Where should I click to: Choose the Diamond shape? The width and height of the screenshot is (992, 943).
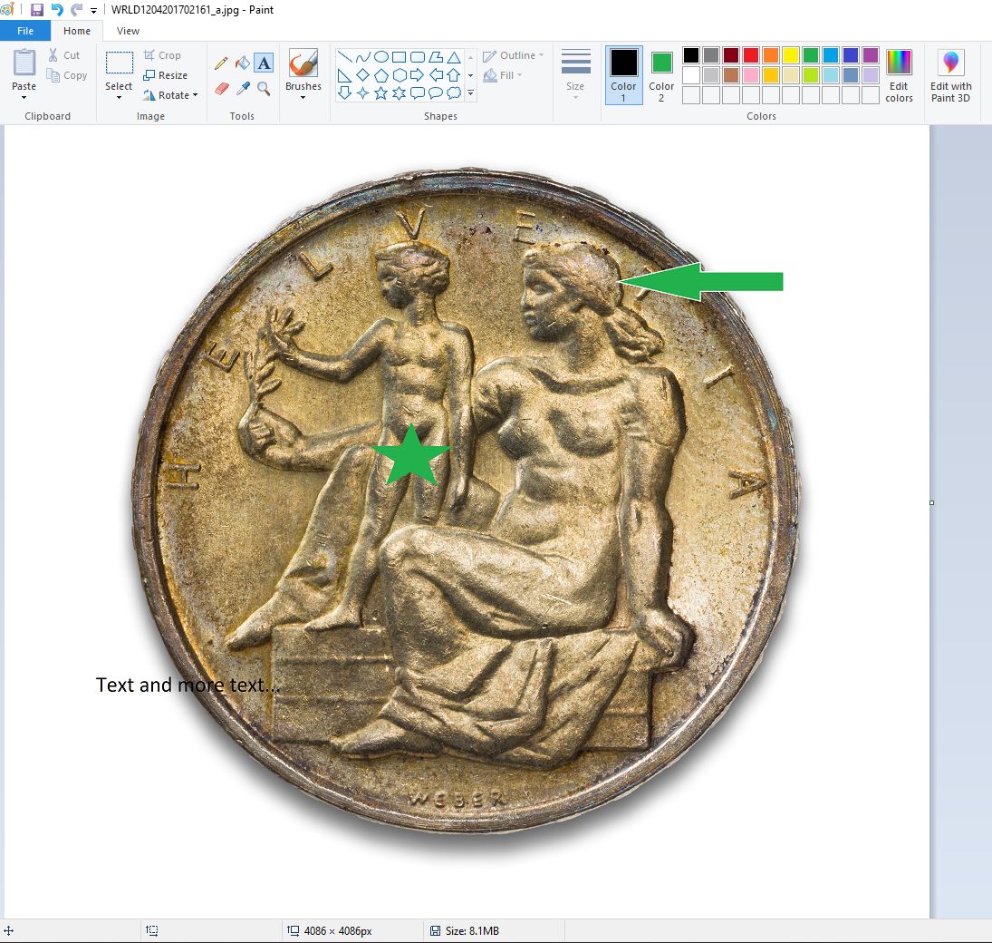tap(362, 75)
